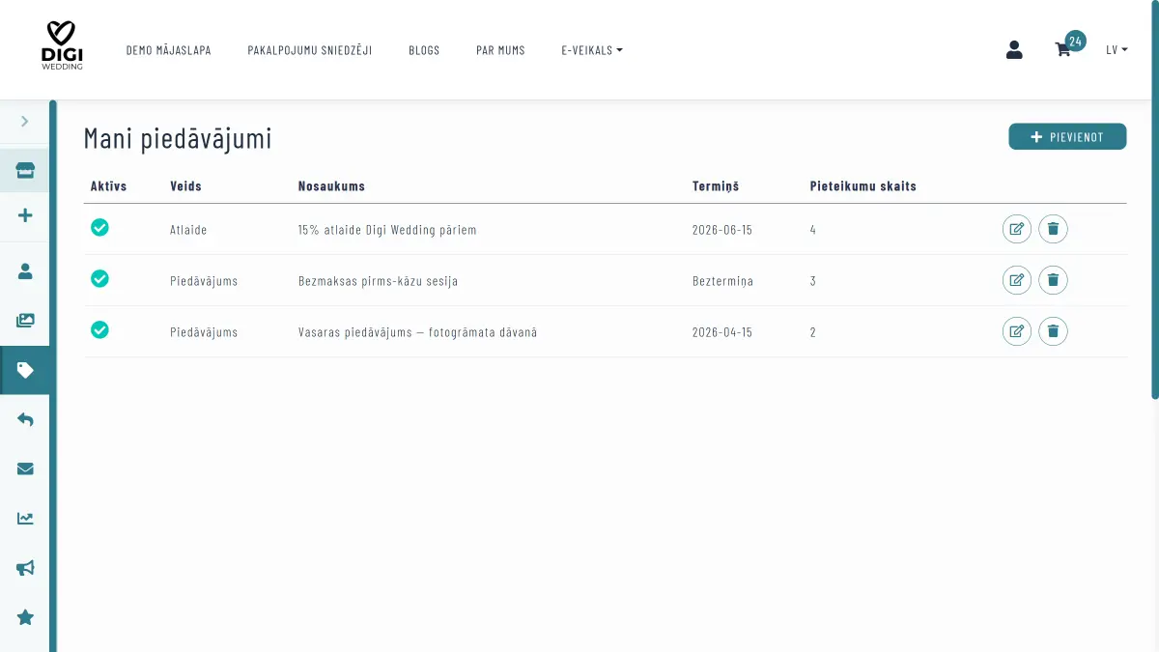Open the LV language dropdown

pos(1117,50)
